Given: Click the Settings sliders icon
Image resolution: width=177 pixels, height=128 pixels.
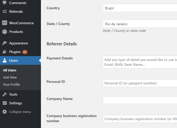Looking at the screenshot, I should pos(5,103).
